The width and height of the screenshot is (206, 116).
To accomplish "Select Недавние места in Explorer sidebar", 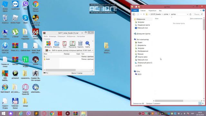I will pos(144,25).
